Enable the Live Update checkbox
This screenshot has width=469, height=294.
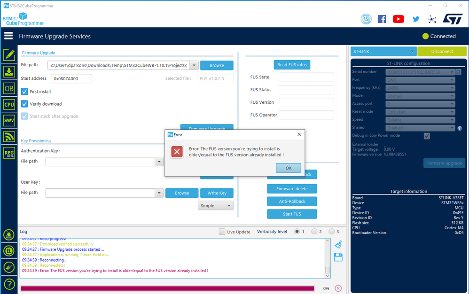[222, 232]
